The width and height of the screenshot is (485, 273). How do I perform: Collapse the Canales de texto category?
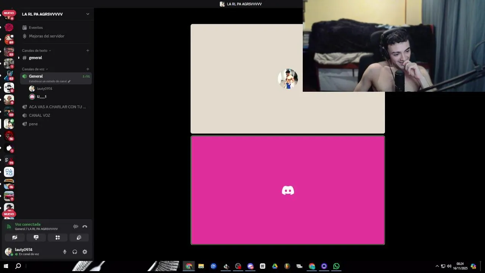pos(36,50)
